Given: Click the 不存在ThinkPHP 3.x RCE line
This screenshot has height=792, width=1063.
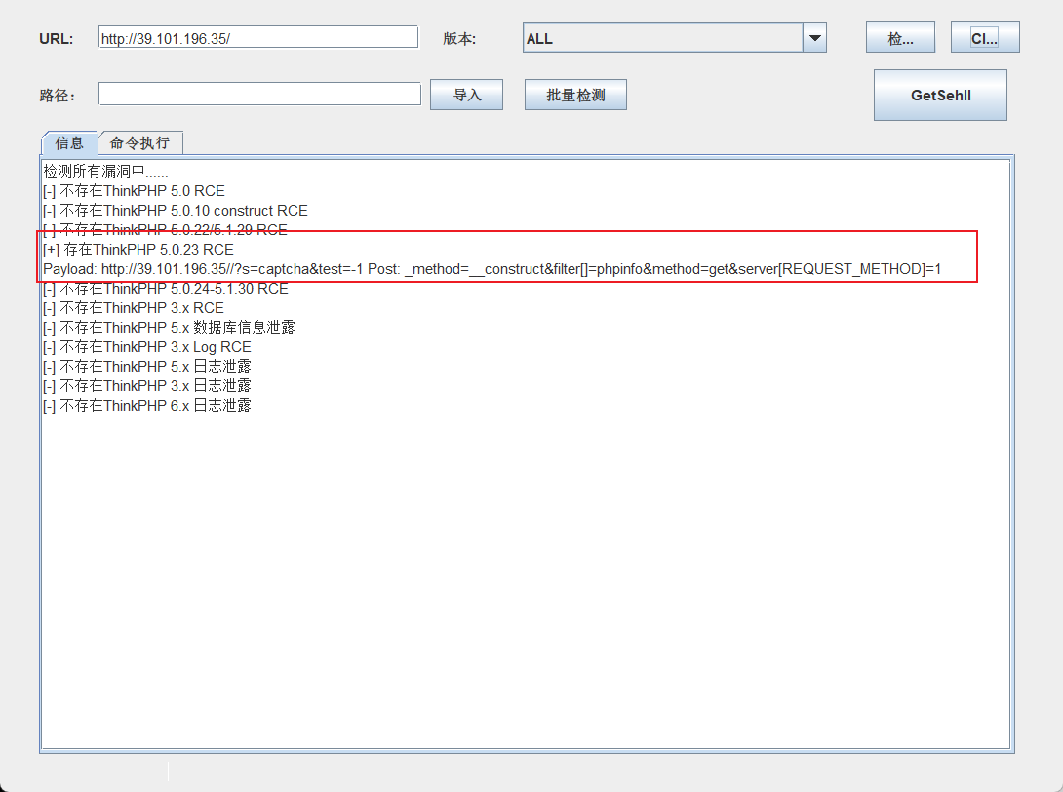Looking at the screenshot, I should pos(134,308).
